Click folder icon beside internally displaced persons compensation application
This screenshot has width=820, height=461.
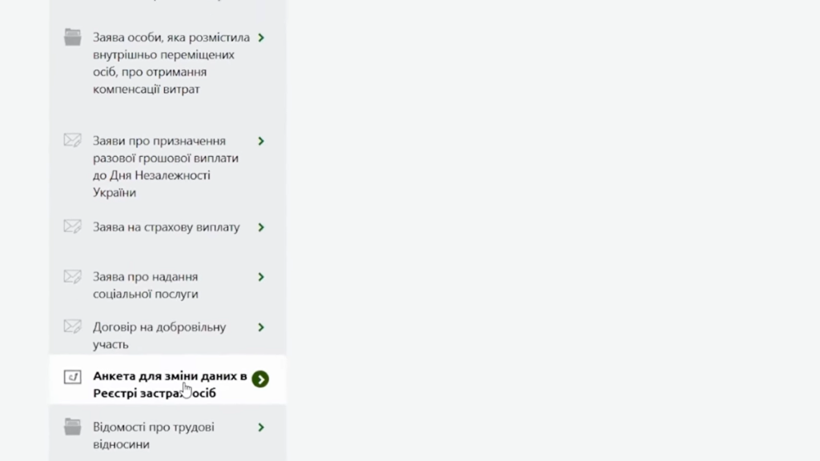[73, 37]
